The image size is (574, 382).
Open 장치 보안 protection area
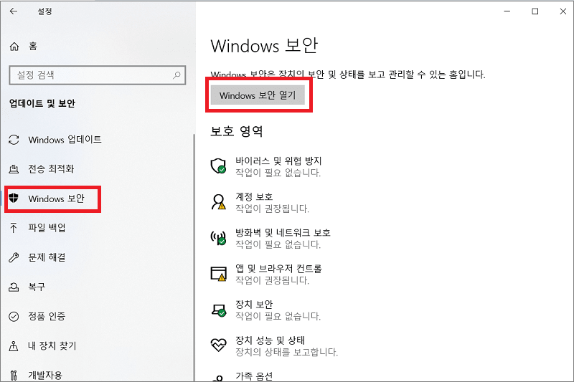(x=255, y=305)
